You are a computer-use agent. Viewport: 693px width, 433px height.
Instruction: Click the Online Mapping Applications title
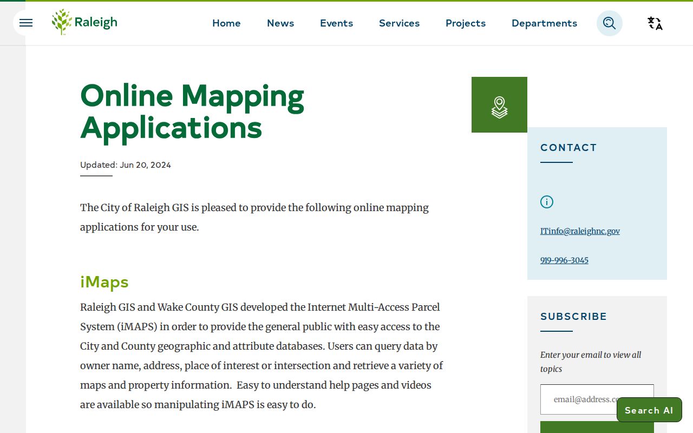pyautogui.click(x=192, y=111)
